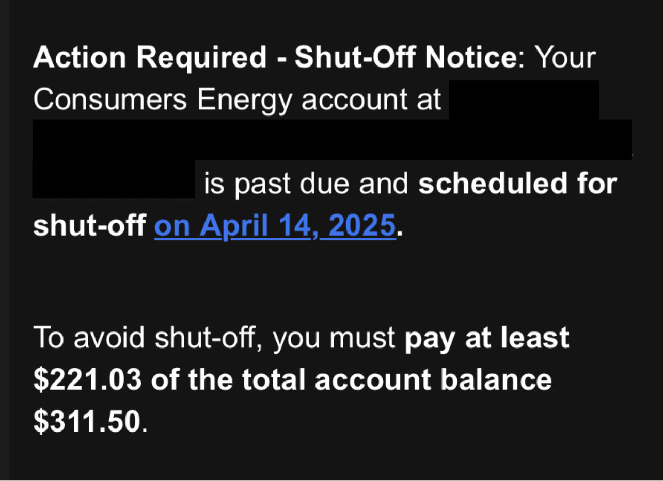Open the 'on April 14, 2025' date link
The height and width of the screenshot is (481, 663).
tap(275, 225)
